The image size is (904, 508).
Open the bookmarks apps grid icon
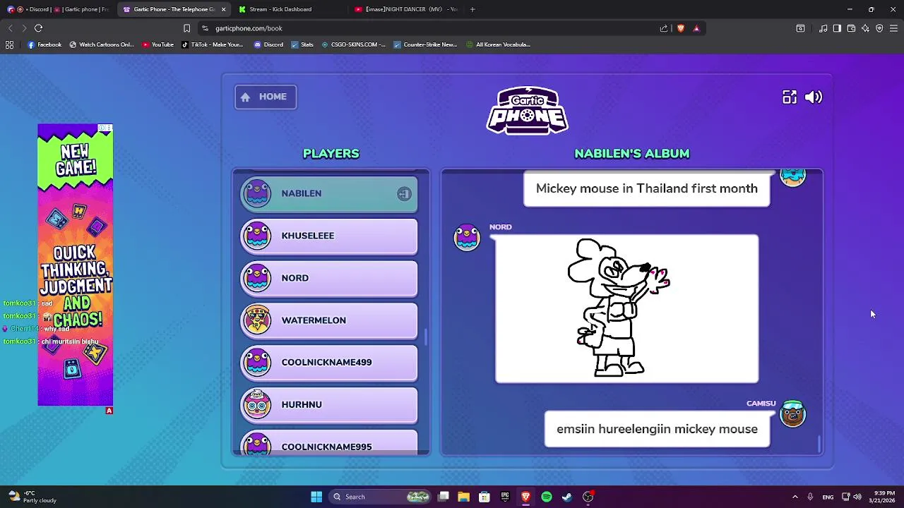10,44
